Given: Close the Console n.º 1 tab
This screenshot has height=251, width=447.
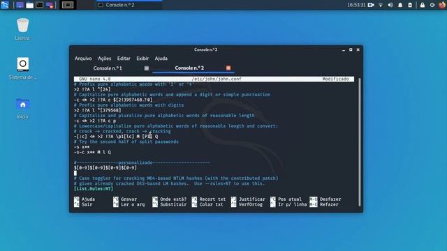Looking at the screenshot, I should pos(146,68).
